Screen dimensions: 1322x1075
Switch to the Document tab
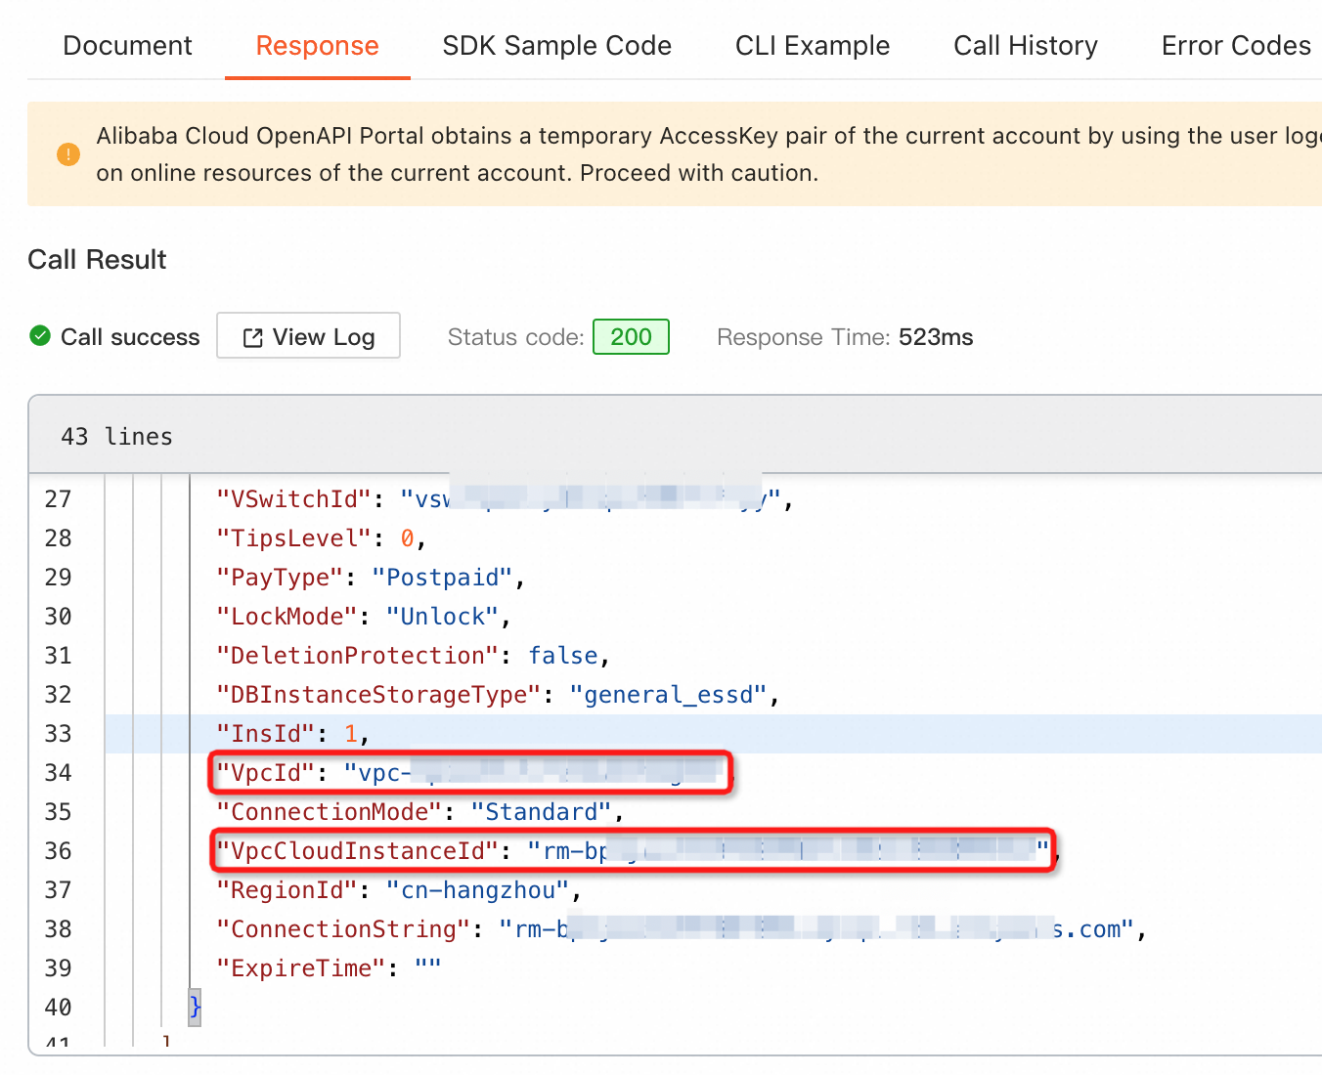127,46
